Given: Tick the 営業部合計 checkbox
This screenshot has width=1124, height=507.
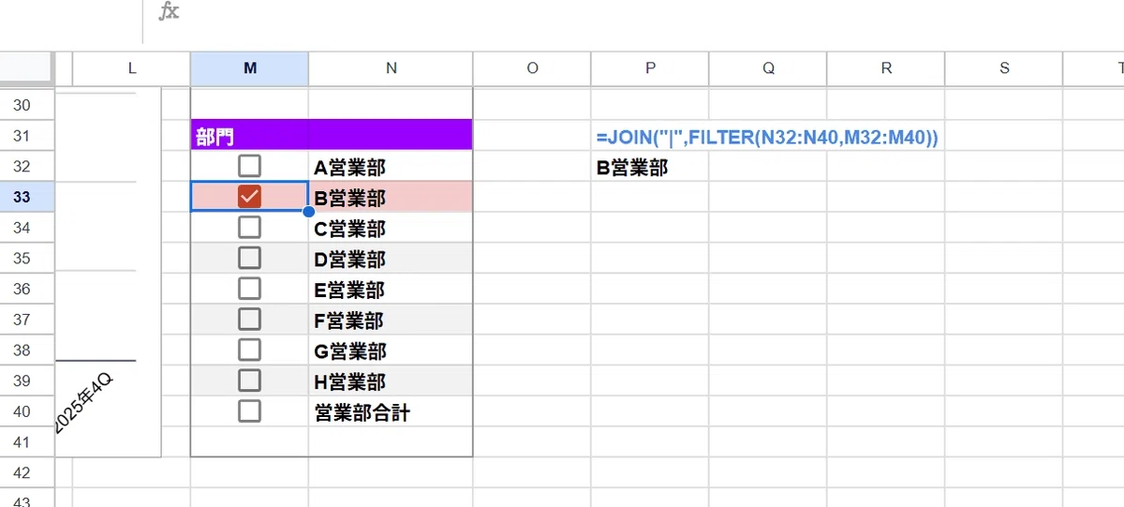Looking at the screenshot, I should click(x=249, y=411).
